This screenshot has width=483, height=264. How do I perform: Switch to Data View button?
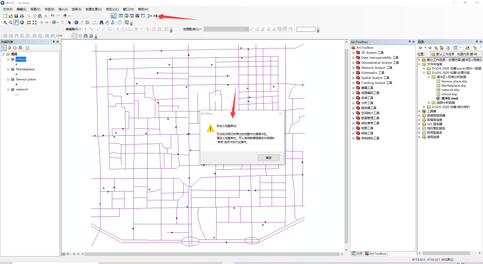pos(64,254)
